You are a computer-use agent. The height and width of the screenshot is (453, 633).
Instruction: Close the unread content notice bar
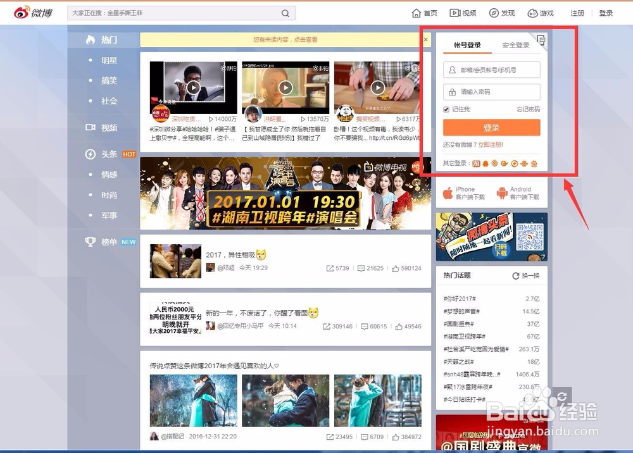(425, 39)
